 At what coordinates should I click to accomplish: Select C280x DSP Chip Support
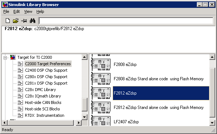tap(46, 77)
